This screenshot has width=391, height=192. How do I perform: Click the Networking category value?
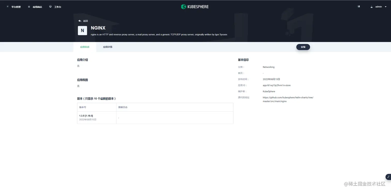point(269,67)
